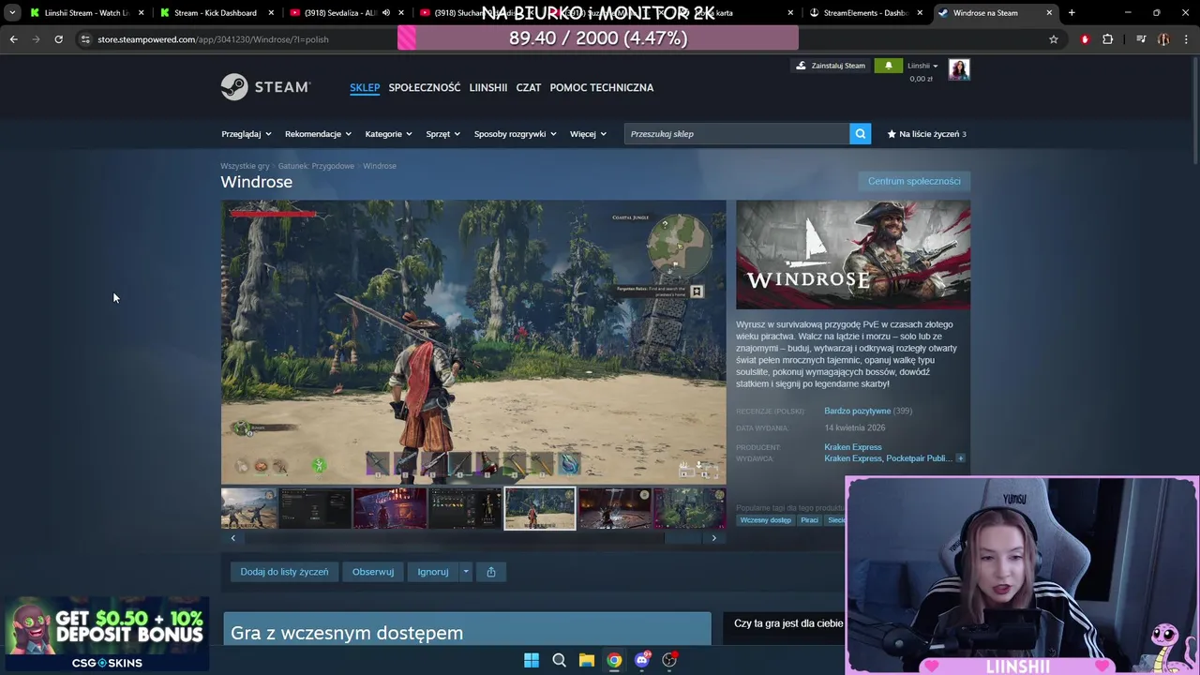Open the browser extensions puzzle icon
Viewport: 1200px width, 675px height.
point(1108,39)
